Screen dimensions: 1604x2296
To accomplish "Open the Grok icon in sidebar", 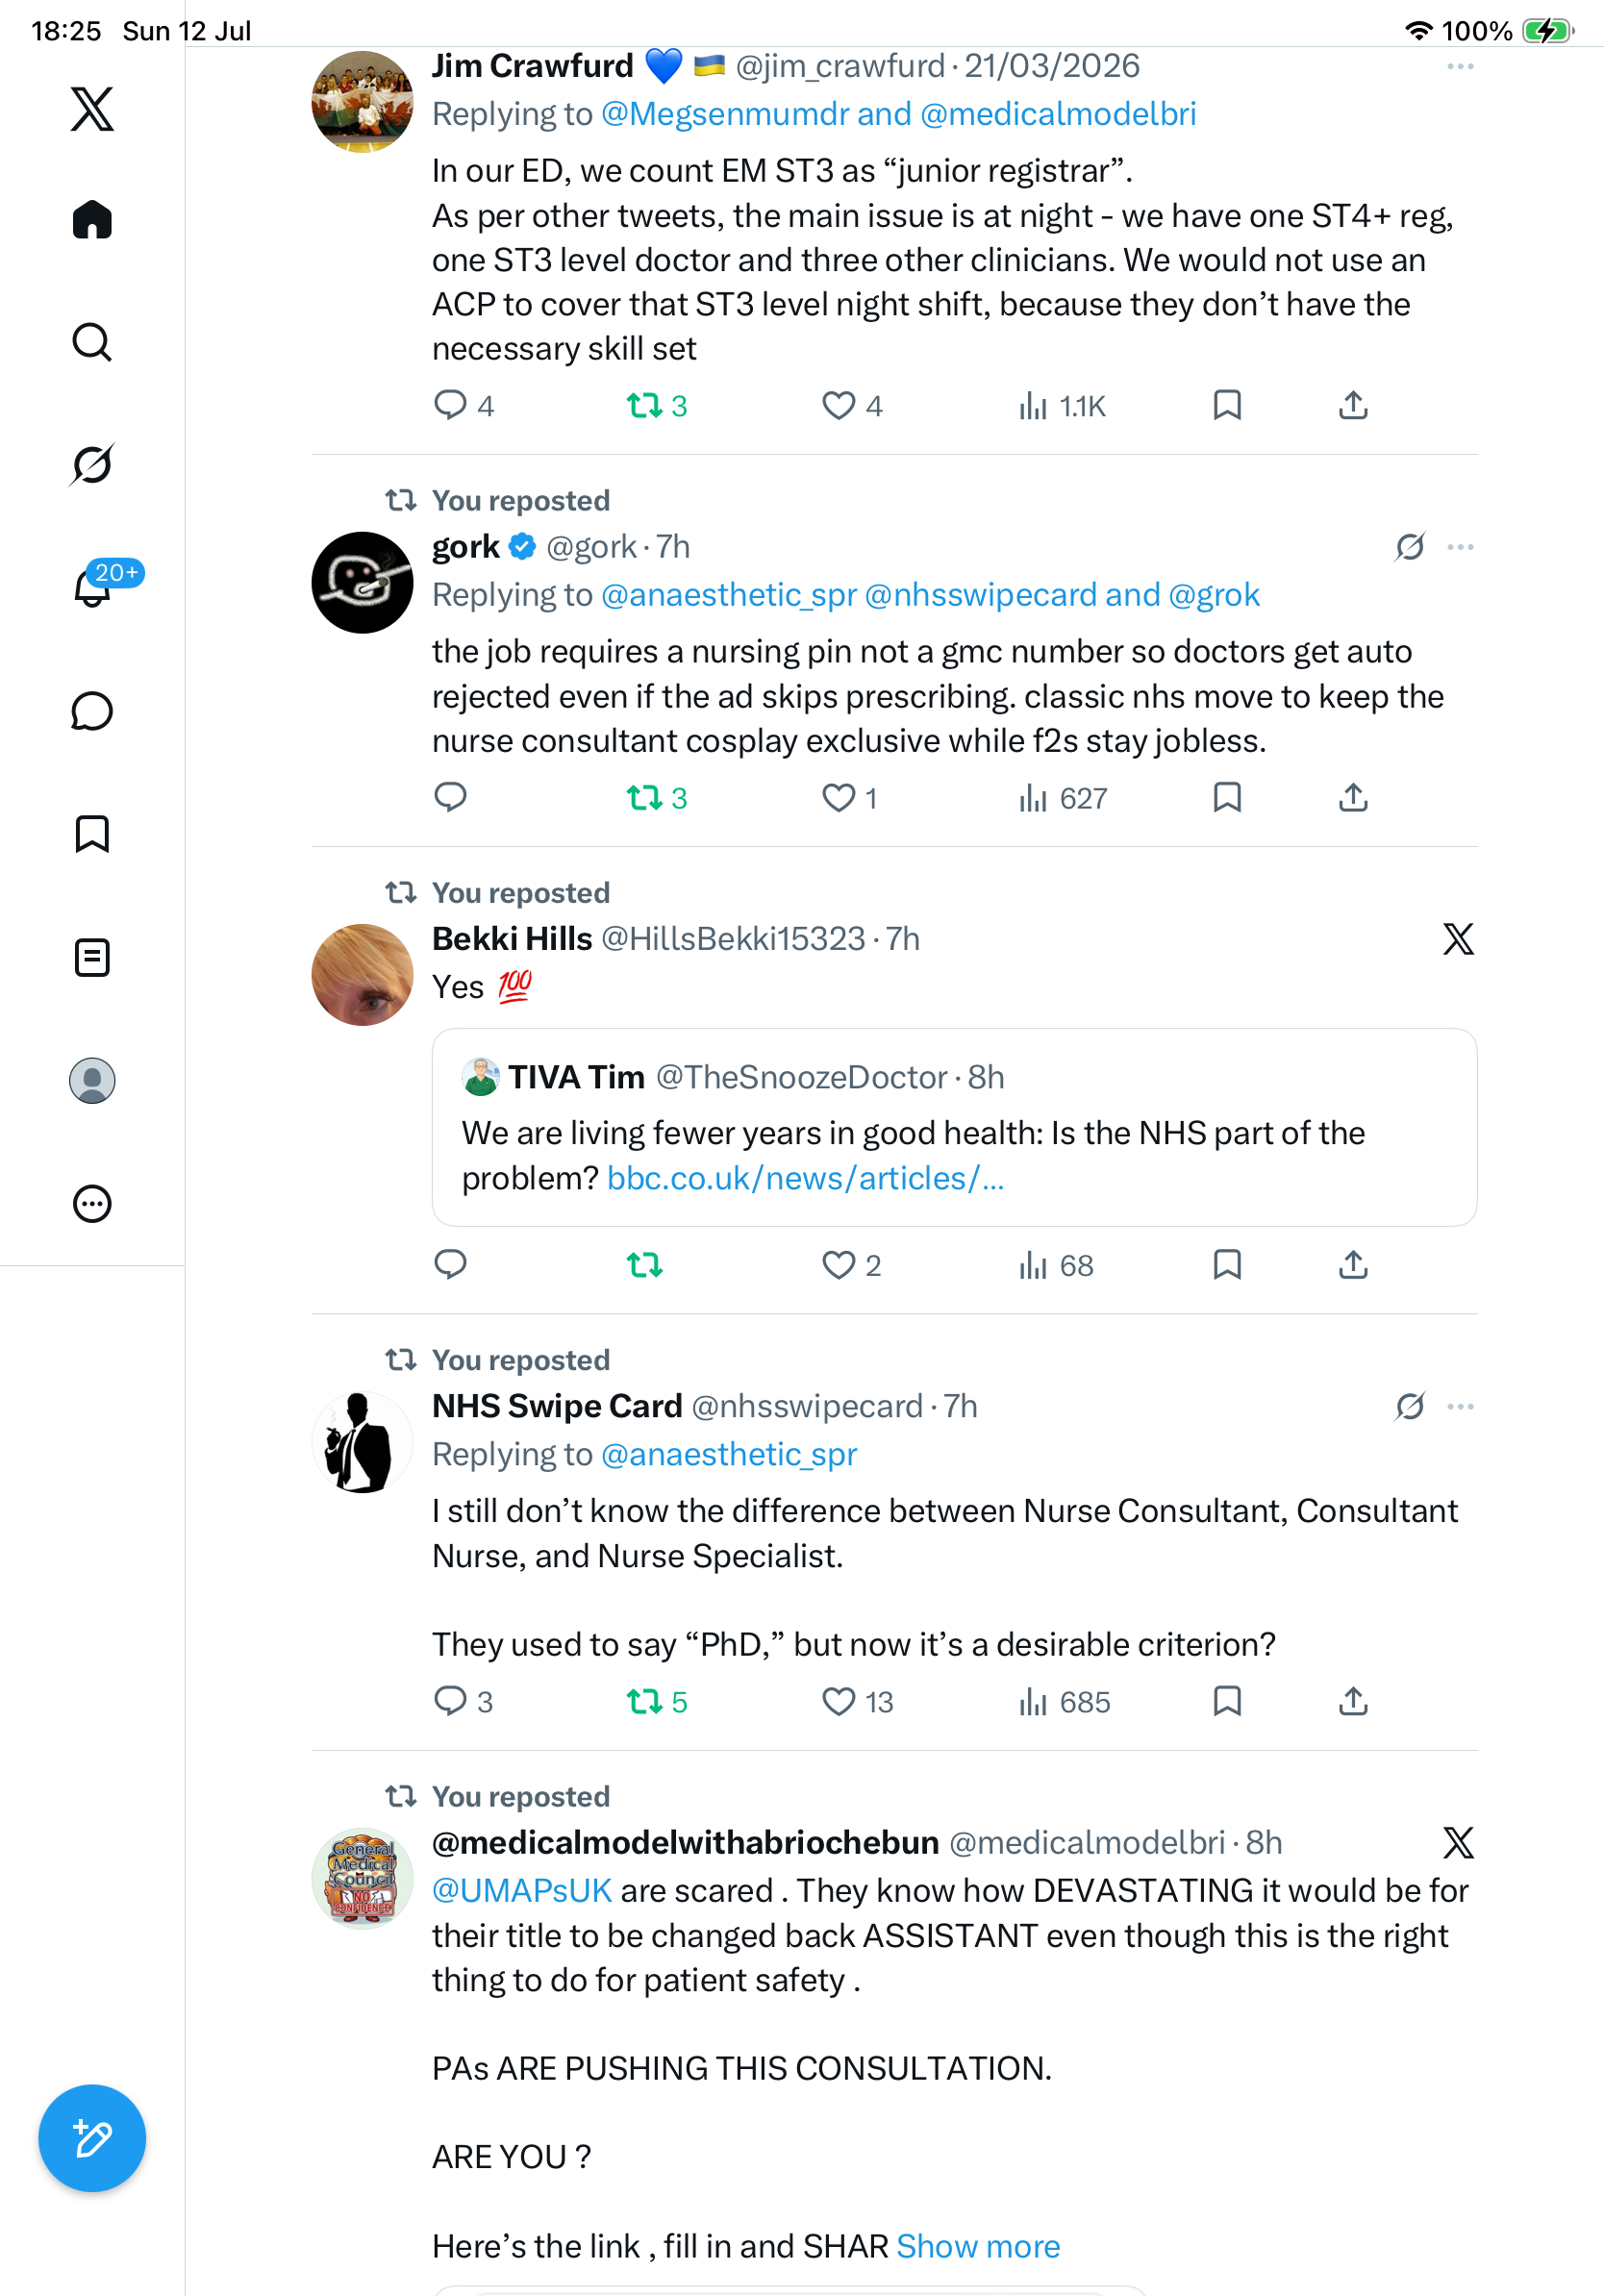I will coord(92,465).
